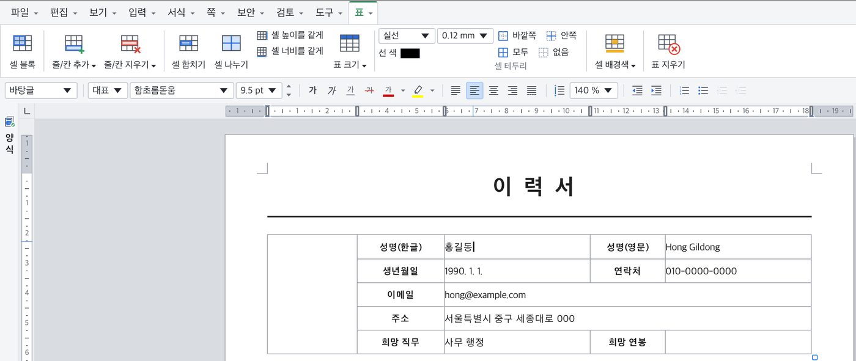
Task: Make cell heights equal (셀 높이를 같게)
Action: point(290,35)
